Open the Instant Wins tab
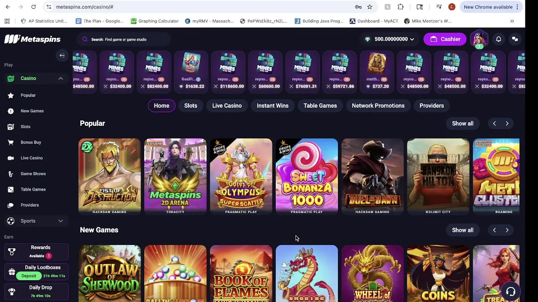The width and height of the screenshot is (538, 302). point(272,106)
